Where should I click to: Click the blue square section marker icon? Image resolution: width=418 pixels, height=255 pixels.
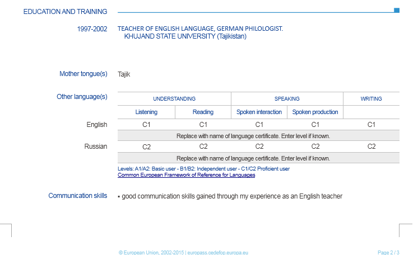397,10
